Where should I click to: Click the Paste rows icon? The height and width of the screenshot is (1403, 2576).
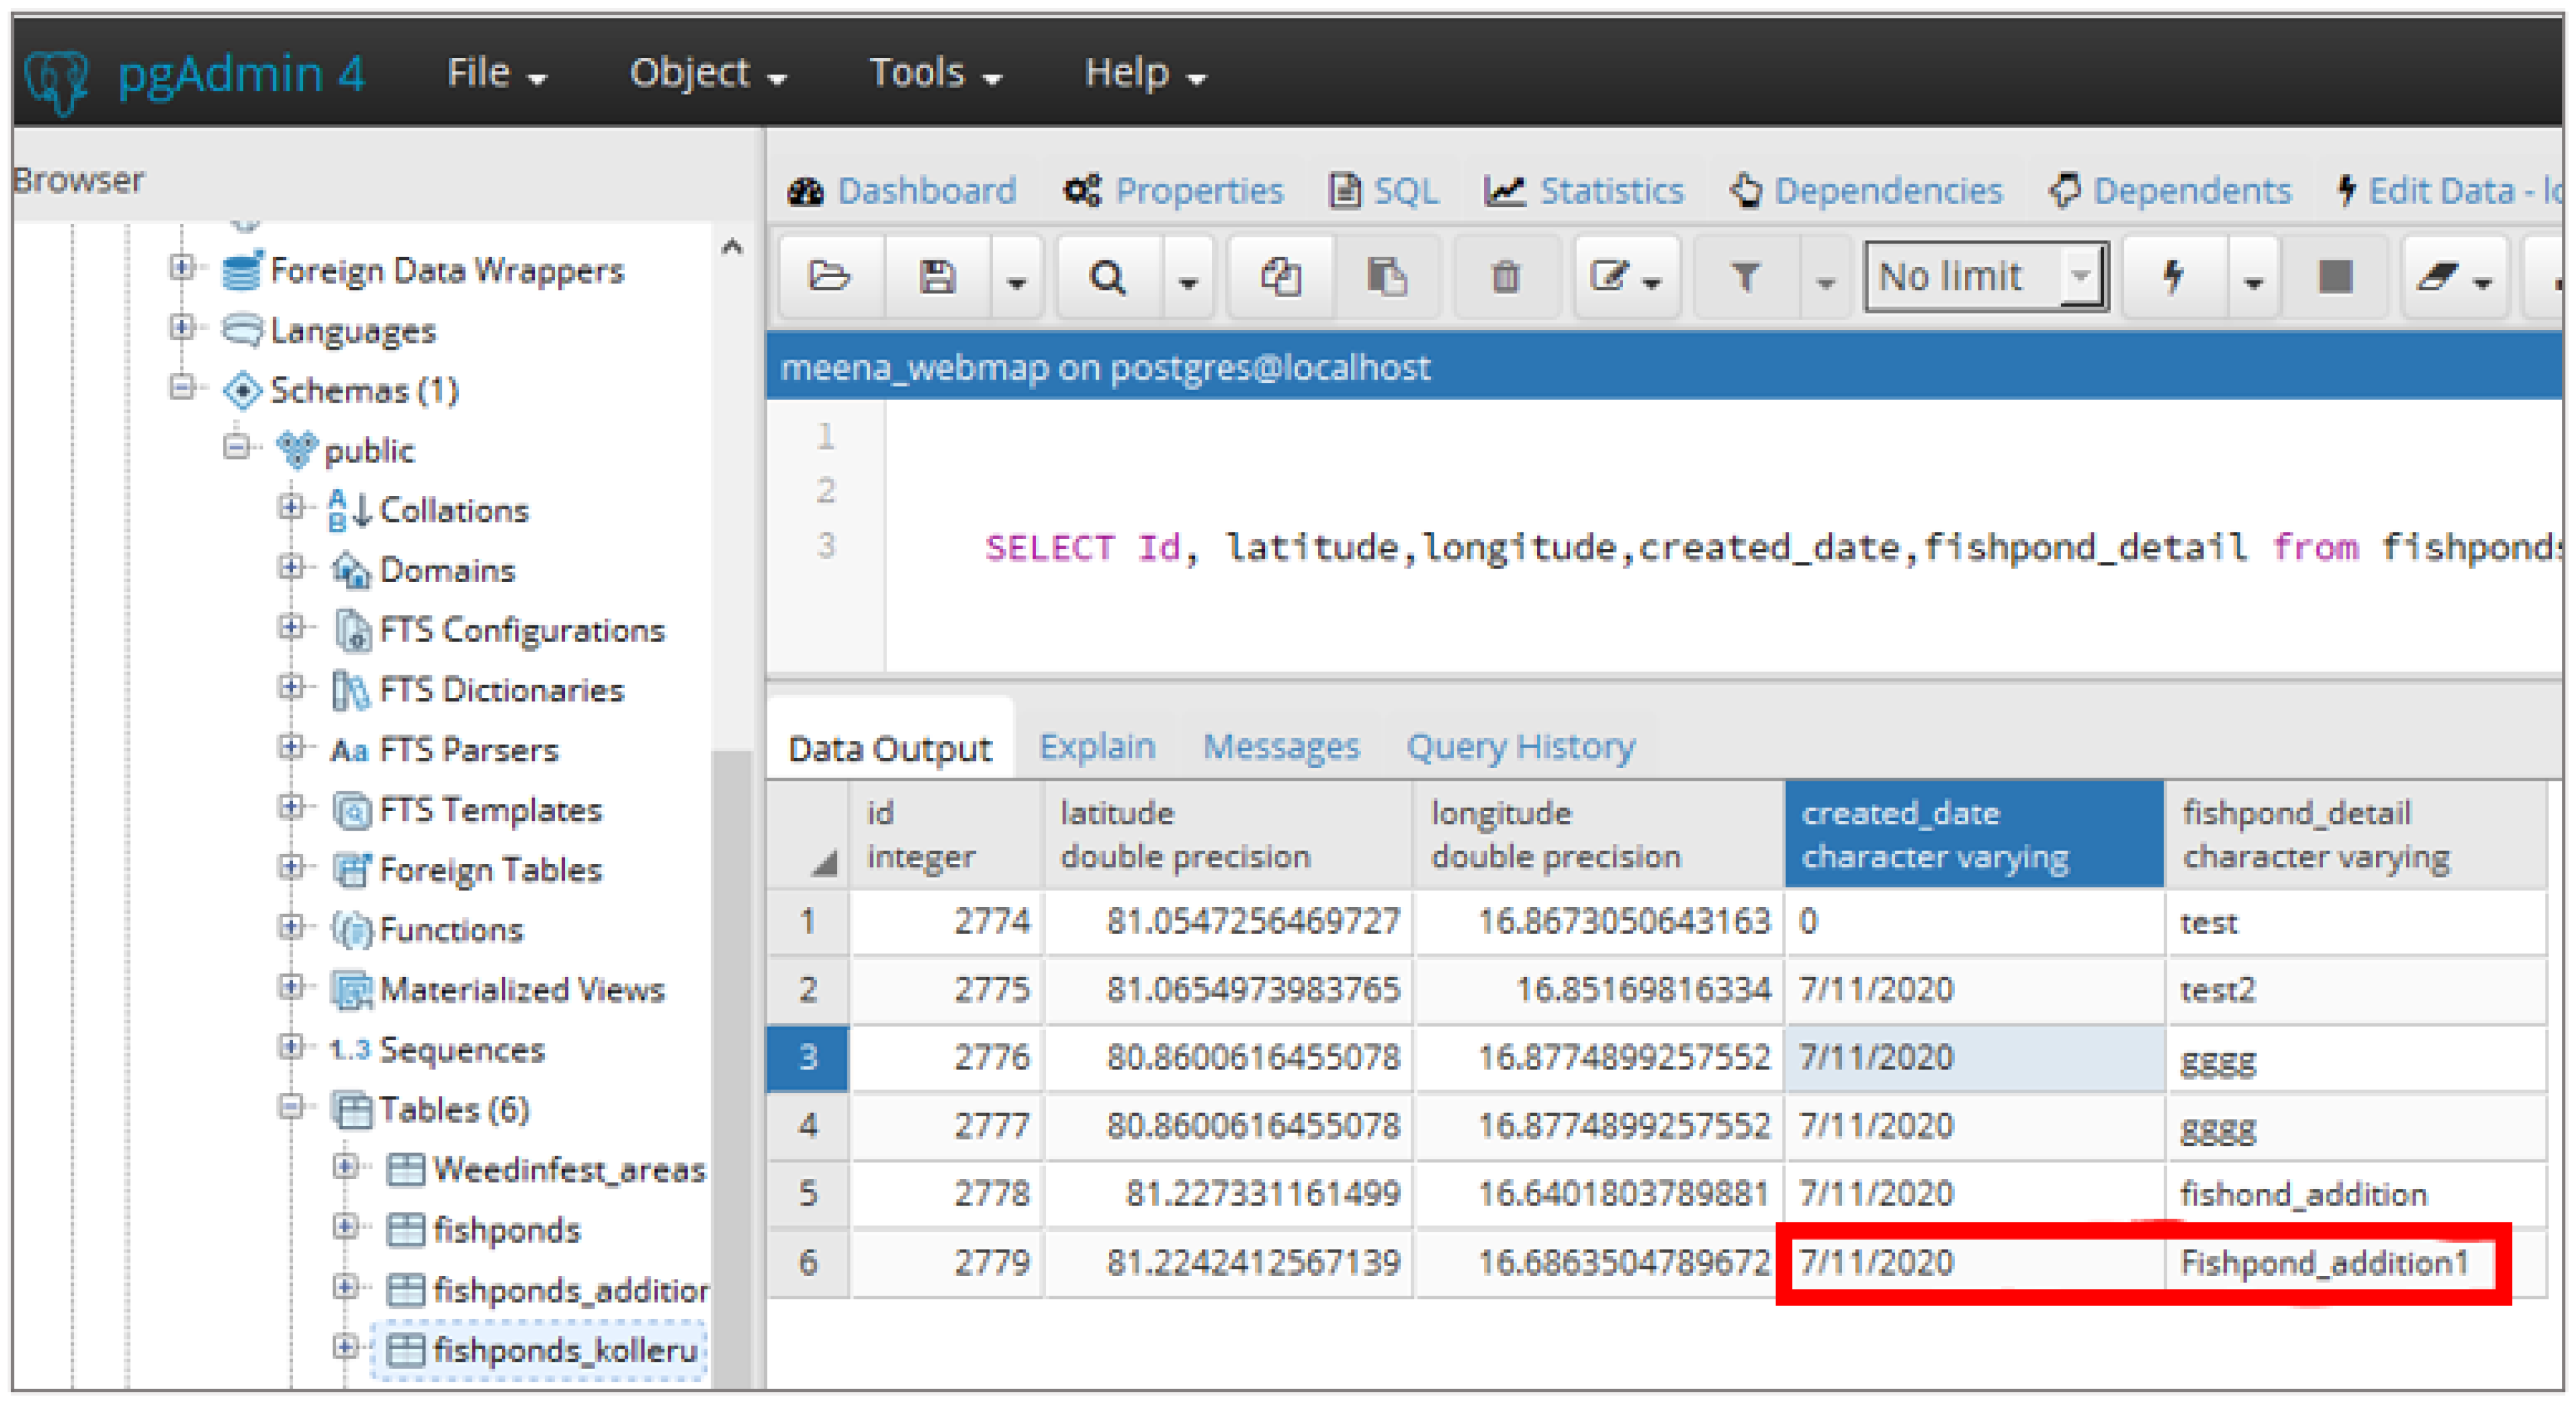[1387, 276]
